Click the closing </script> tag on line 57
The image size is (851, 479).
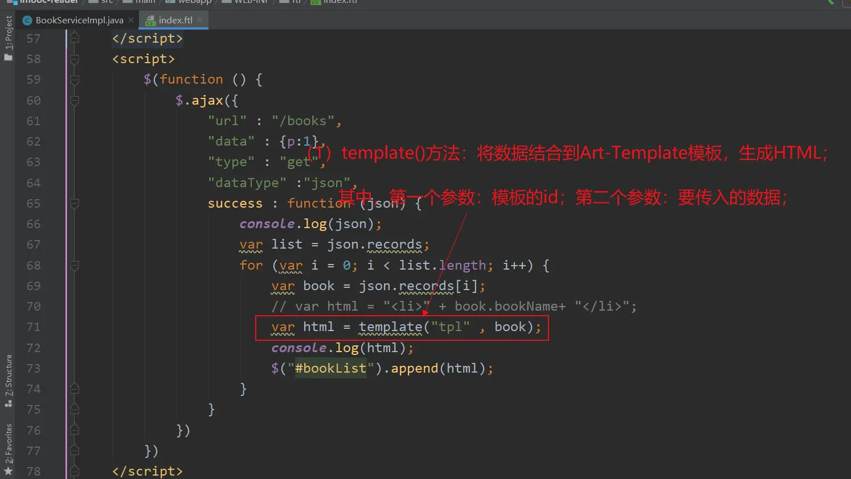click(148, 38)
